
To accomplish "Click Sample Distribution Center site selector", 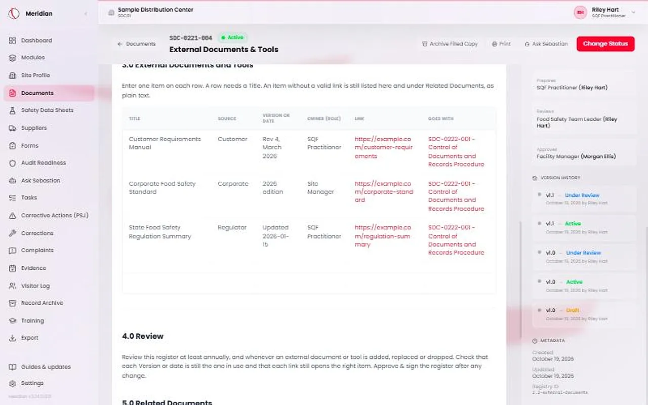I will pyautogui.click(x=150, y=12).
